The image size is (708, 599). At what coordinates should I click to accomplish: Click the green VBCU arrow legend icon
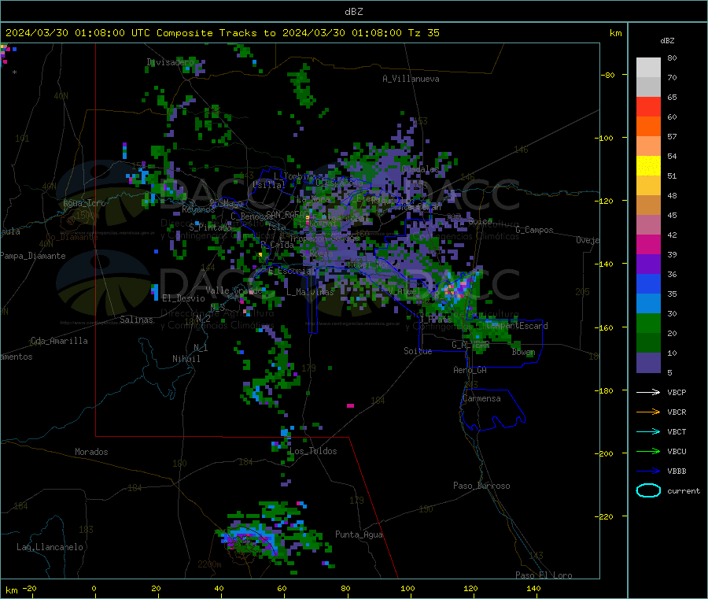click(648, 451)
